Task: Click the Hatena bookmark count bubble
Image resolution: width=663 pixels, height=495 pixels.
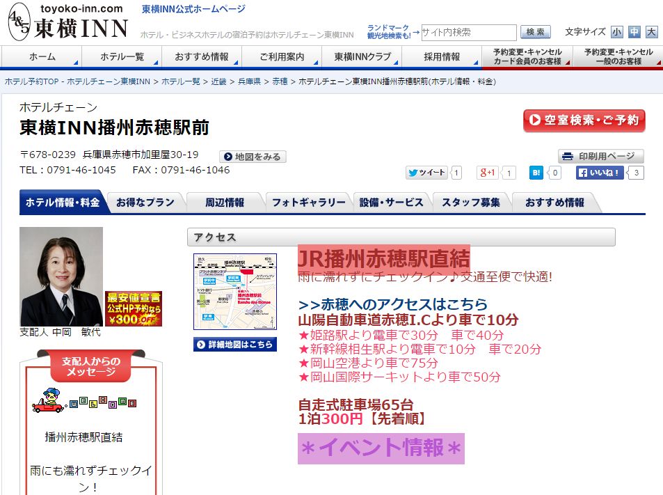Action: coord(554,173)
